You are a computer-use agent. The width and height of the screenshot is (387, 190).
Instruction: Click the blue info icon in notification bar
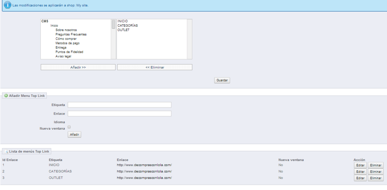point(7,5)
